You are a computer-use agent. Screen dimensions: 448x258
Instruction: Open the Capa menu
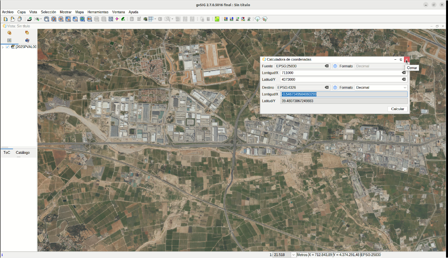(x=21, y=12)
